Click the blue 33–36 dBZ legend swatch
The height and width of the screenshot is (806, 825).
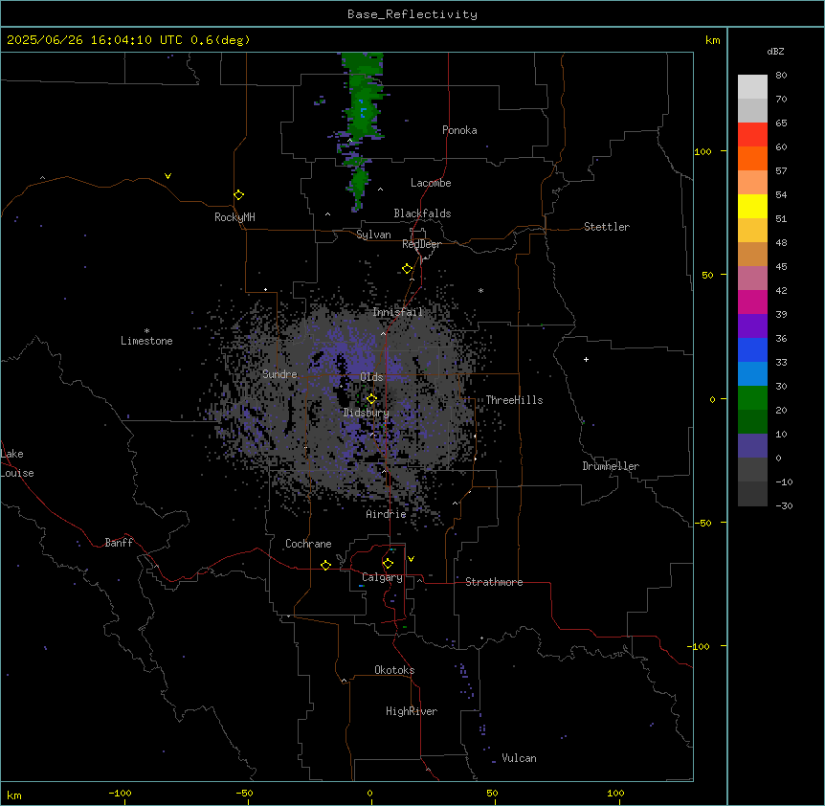pyautogui.click(x=752, y=349)
